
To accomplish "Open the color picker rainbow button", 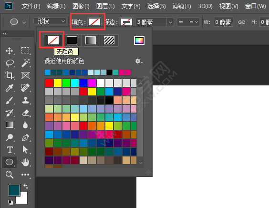I will pyautogui.click(x=139, y=41).
